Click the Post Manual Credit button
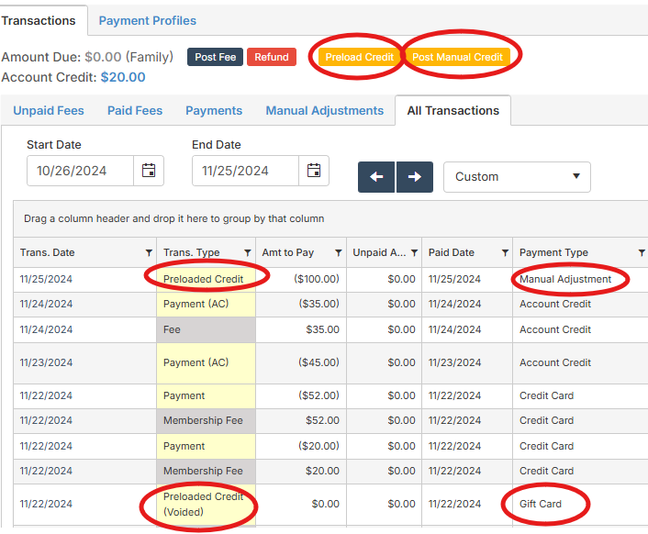The image size is (648, 534). (457, 57)
